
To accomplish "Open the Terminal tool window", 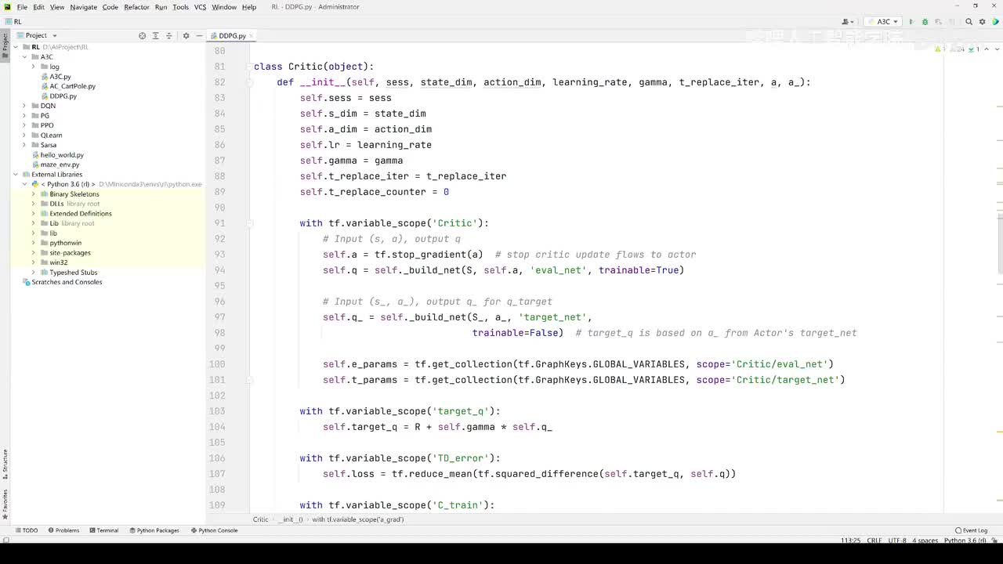I will [x=103, y=530].
